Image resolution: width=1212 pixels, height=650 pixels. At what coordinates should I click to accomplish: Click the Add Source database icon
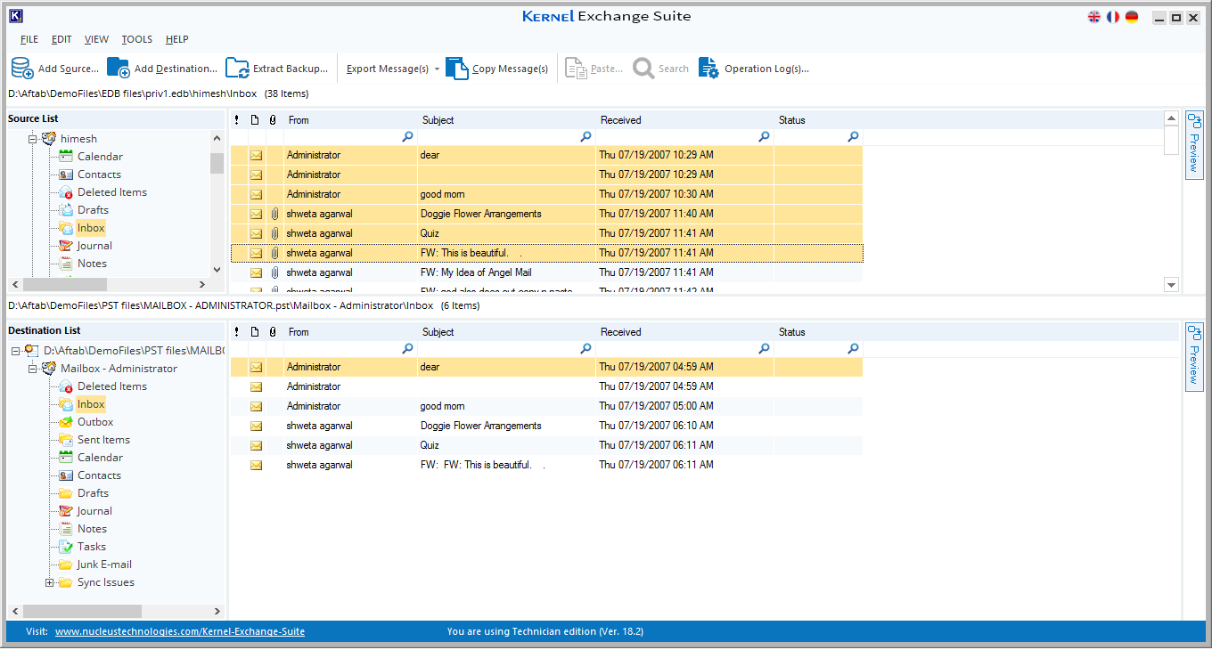coord(22,69)
